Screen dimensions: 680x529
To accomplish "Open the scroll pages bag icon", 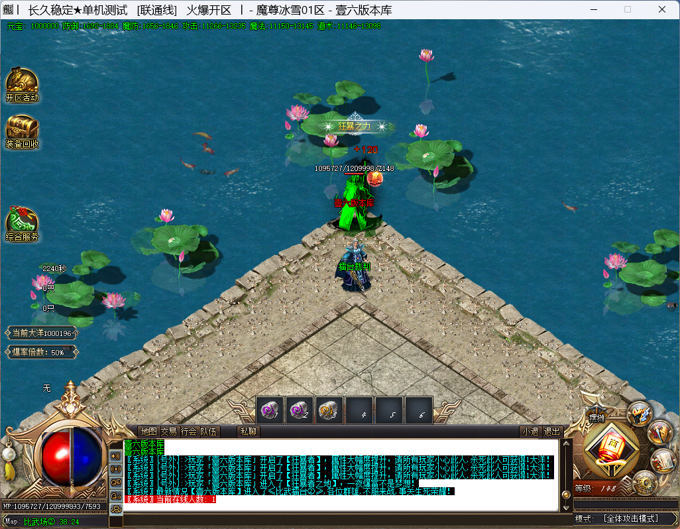I will point(663,461).
